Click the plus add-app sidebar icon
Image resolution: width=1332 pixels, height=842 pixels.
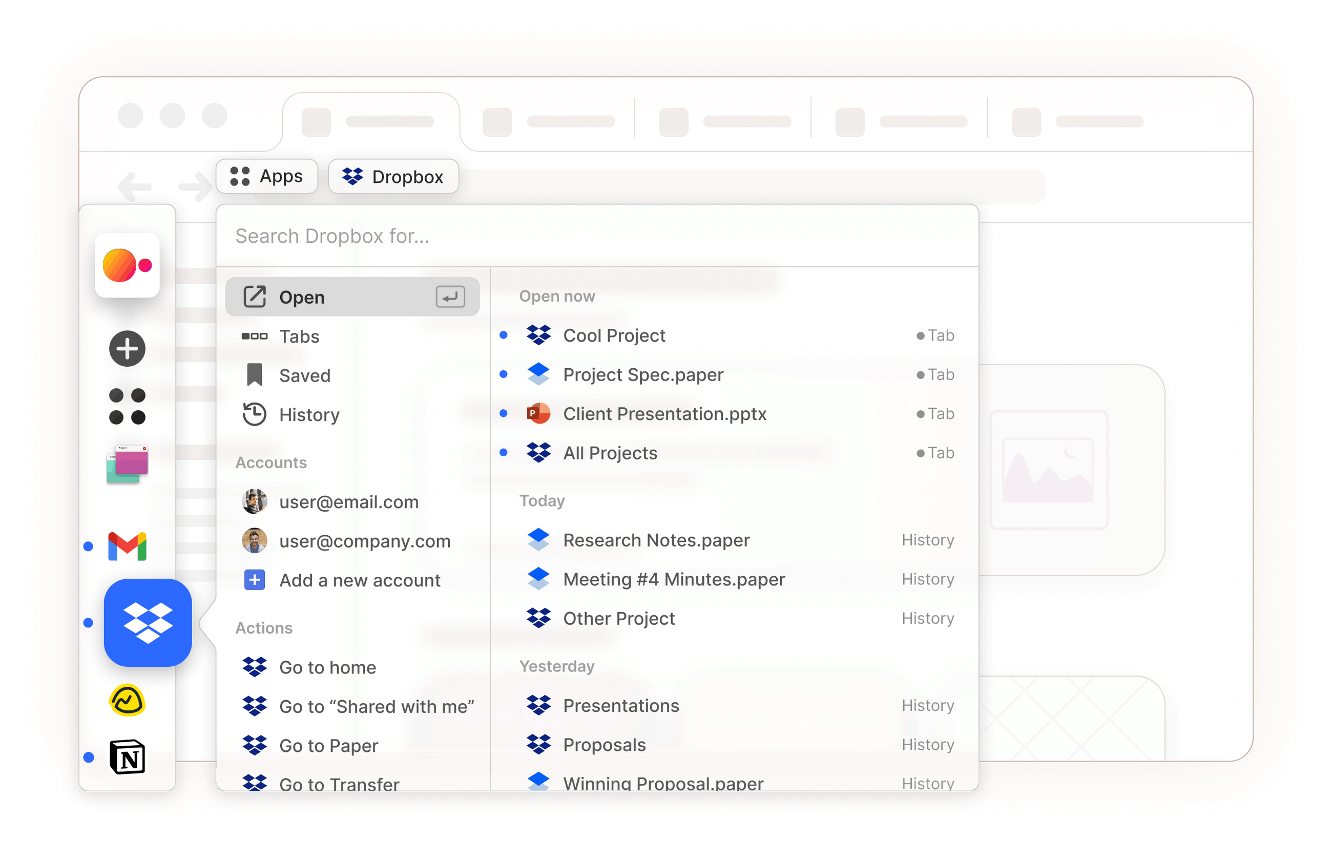click(x=127, y=349)
